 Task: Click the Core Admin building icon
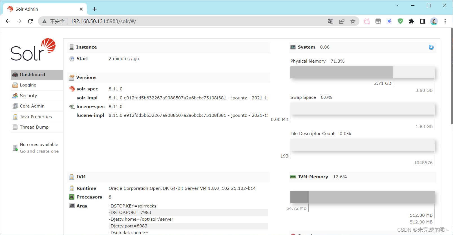15,106
